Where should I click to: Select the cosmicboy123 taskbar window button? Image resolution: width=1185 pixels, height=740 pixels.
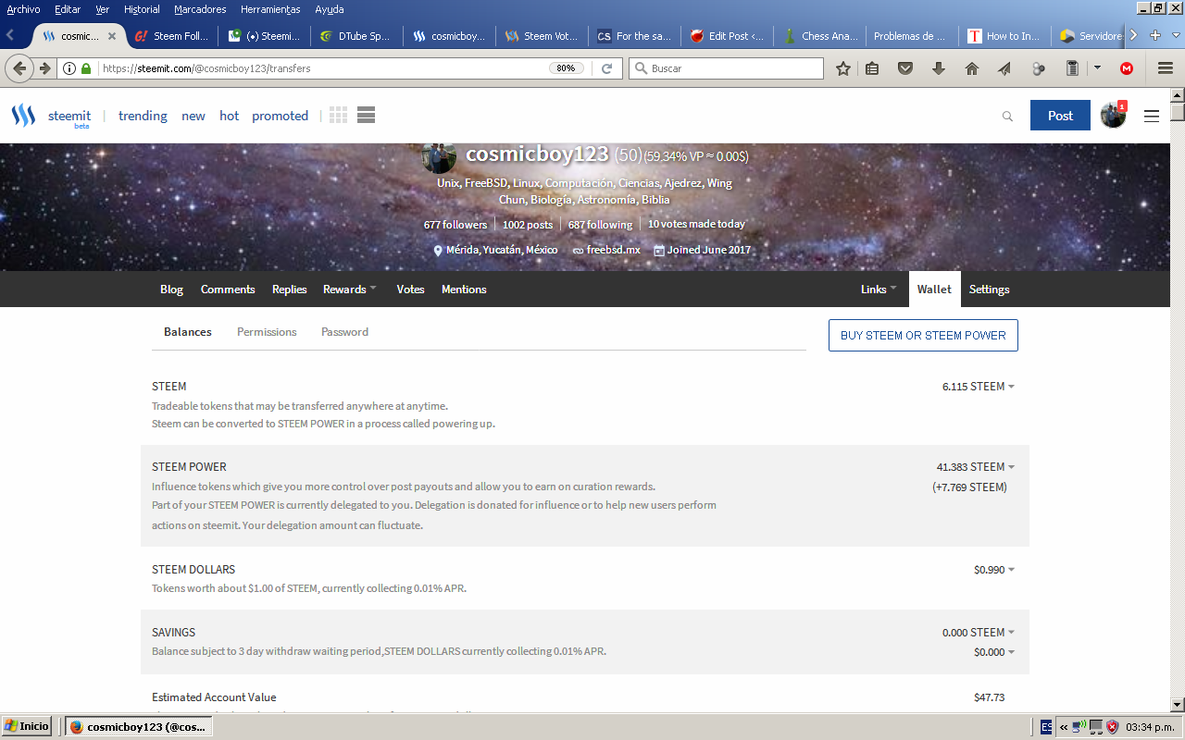139,727
